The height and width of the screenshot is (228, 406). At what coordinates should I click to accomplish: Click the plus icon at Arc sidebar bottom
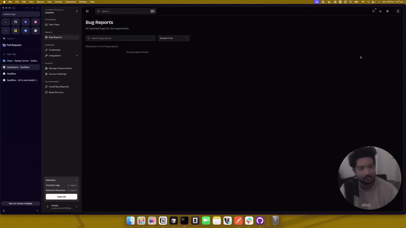(x=37, y=211)
